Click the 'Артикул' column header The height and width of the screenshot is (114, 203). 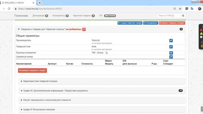[52, 64]
